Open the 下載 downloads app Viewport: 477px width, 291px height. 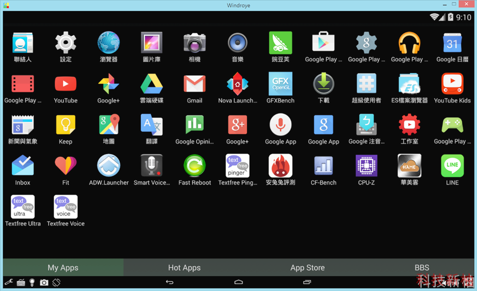click(323, 83)
